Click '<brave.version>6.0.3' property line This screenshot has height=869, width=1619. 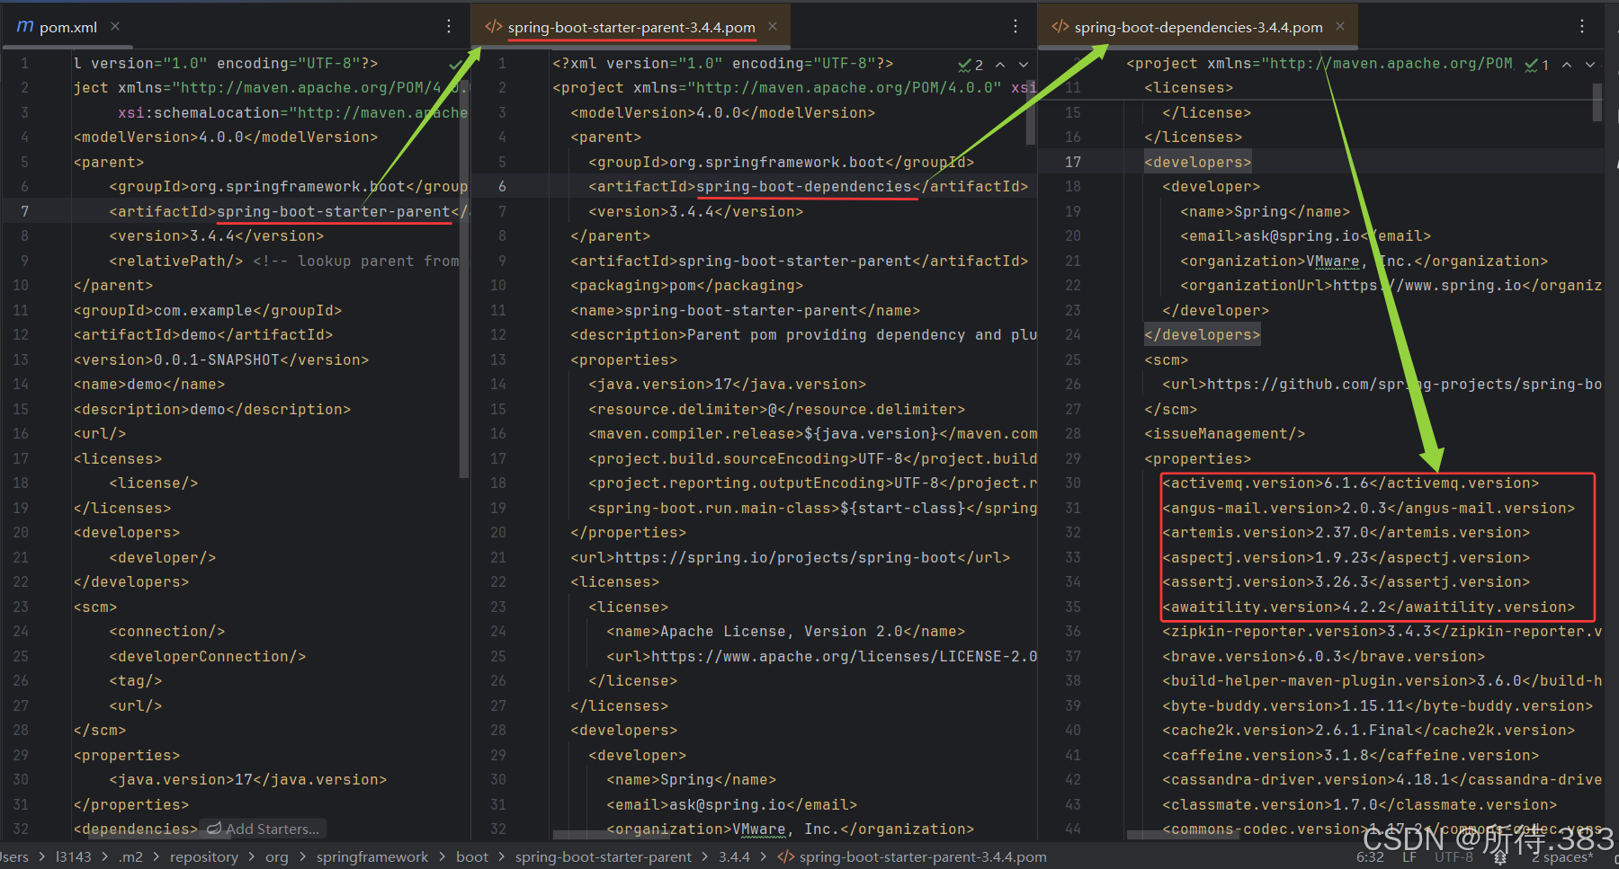(1324, 656)
